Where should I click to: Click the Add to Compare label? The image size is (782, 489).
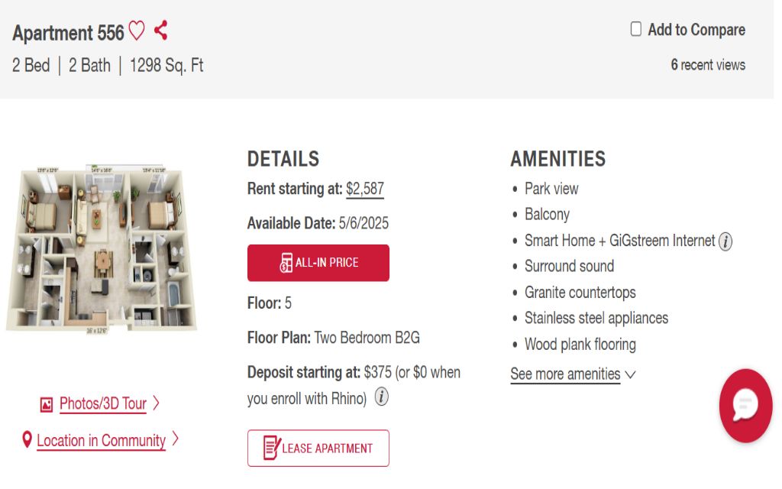coord(696,30)
